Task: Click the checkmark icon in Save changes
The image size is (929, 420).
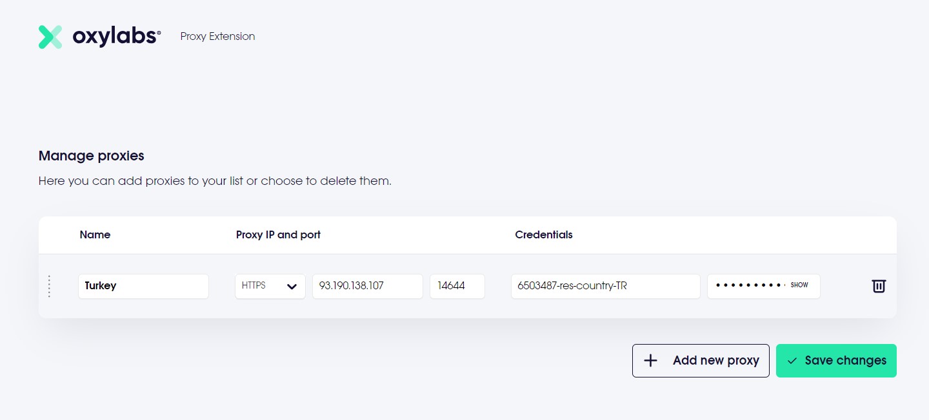Action: [792, 361]
